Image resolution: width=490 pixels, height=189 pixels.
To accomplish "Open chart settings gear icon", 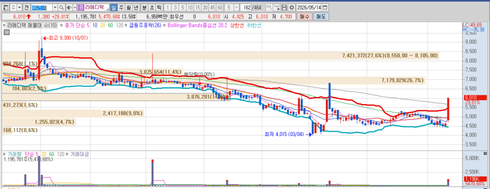I will click(x=291, y=8).
